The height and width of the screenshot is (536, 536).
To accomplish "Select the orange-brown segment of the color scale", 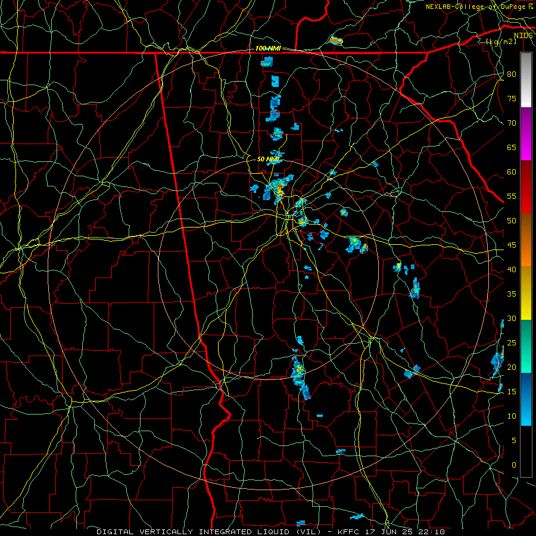I will coord(526,240).
